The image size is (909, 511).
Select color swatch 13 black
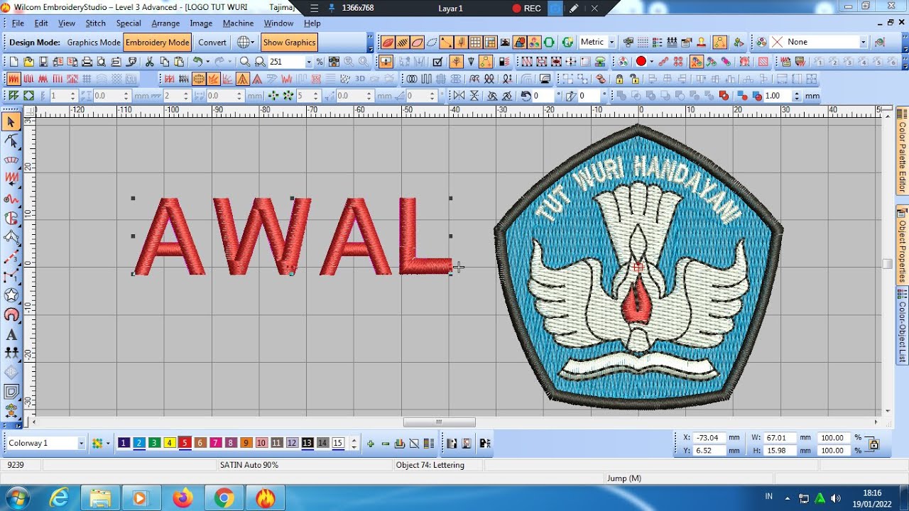(x=307, y=444)
